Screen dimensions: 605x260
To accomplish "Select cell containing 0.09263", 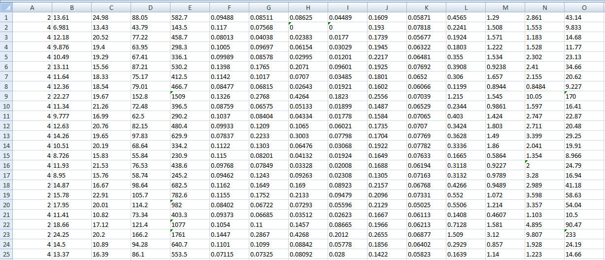I will [x=308, y=175].
